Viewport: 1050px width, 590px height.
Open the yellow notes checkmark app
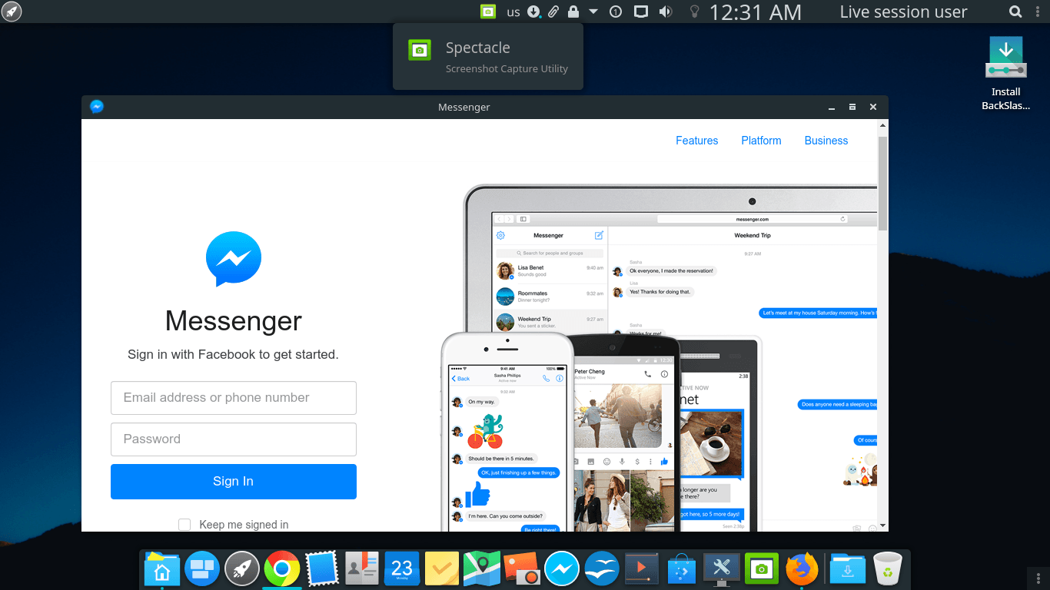[x=442, y=569]
